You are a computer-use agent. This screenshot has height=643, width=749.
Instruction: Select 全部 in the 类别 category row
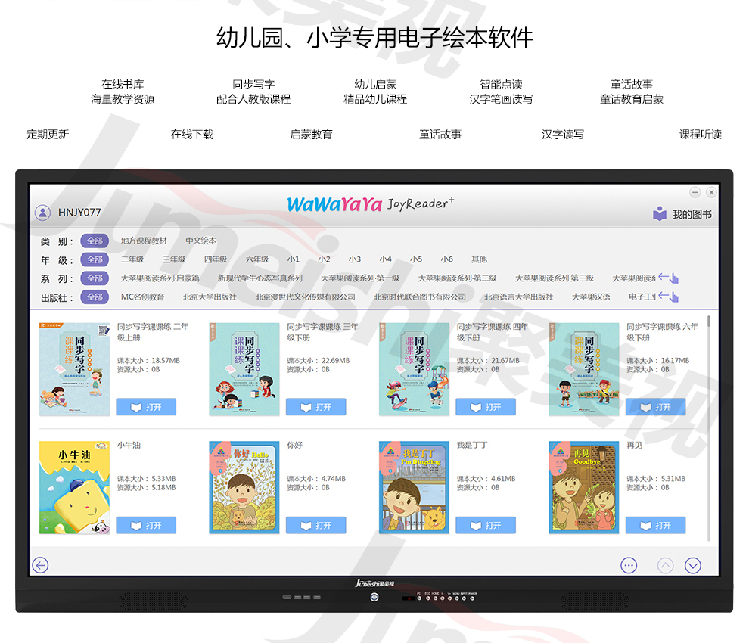pos(95,241)
